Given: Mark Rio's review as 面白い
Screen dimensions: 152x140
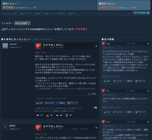Looking at the screenshot, I should click(129, 112).
